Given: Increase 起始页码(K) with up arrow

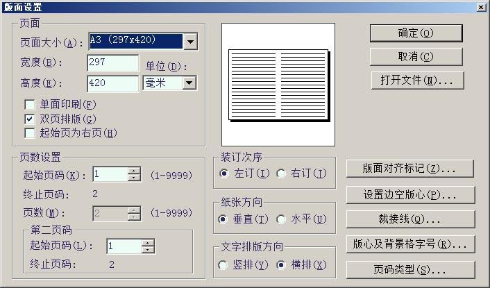Looking at the screenshot, I should [x=134, y=171].
